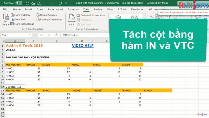The height and width of the screenshot is (118, 209).
Task: Select the Data ribbon tab
Action: [x=86, y=9]
